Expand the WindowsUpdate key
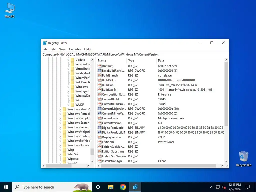The image size is (256, 192). click(x=60, y=145)
